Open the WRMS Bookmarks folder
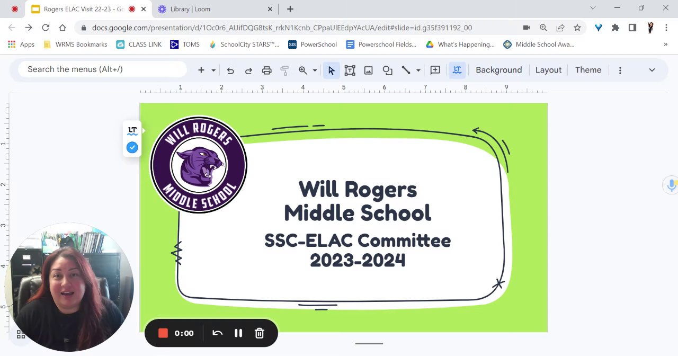Image resolution: width=678 pixels, height=356 pixels. click(75, 44)
